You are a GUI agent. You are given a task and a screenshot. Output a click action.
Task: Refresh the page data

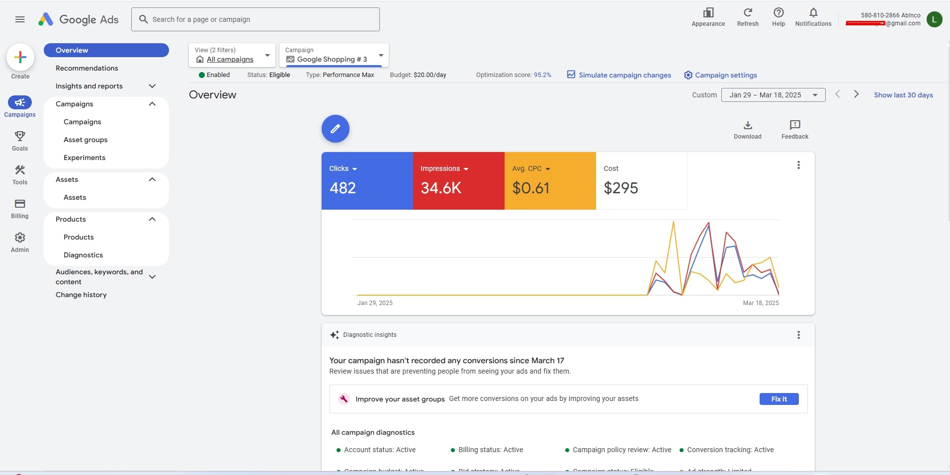pos(748,17)
